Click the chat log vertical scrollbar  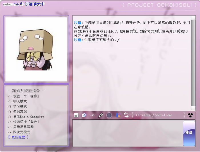click(x=193, y=63)
